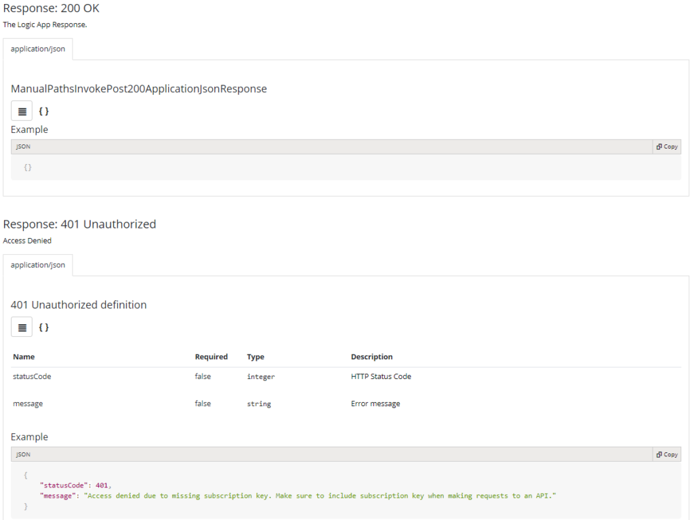This screenshot has height=520, width=694.
Task: Select the table view icon for 200 response schema
Action: tap(21, 111)
